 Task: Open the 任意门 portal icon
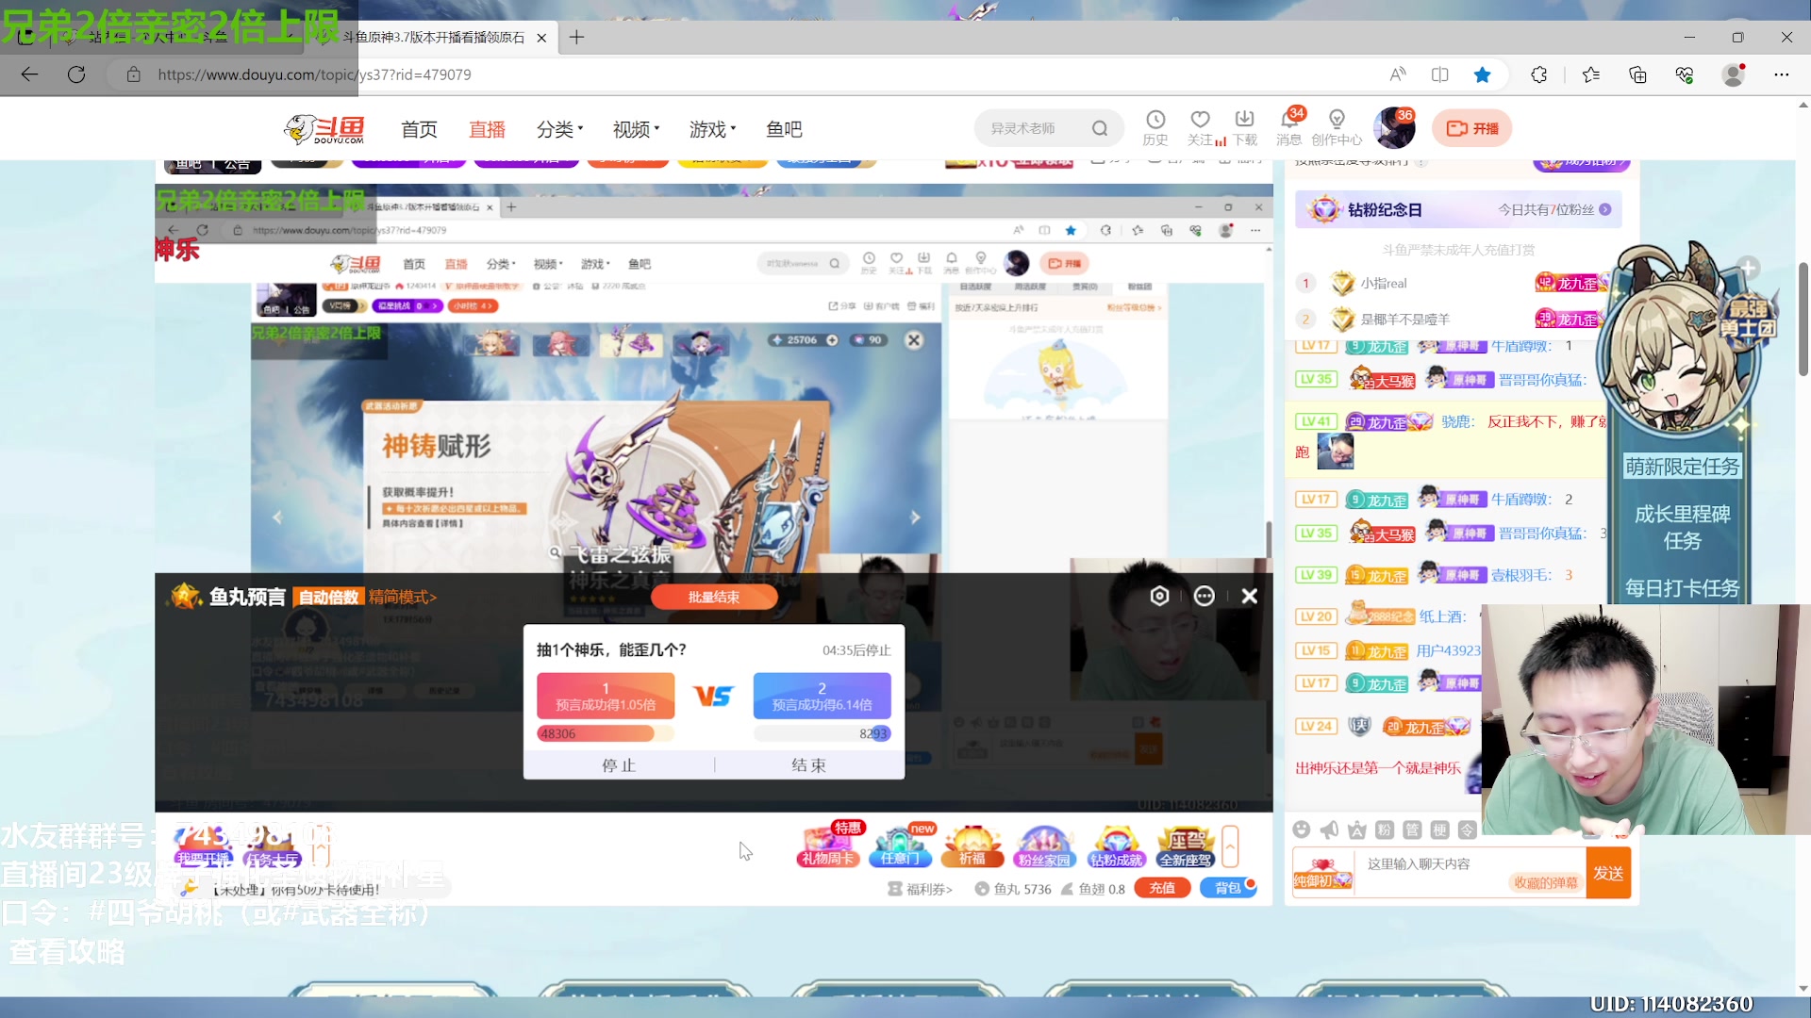pos(899,846)
